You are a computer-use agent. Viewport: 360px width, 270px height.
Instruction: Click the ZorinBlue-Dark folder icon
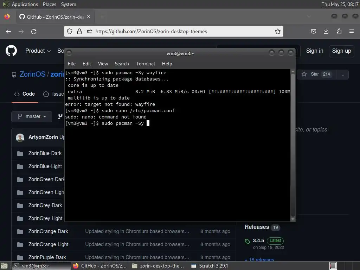(20, 153)
